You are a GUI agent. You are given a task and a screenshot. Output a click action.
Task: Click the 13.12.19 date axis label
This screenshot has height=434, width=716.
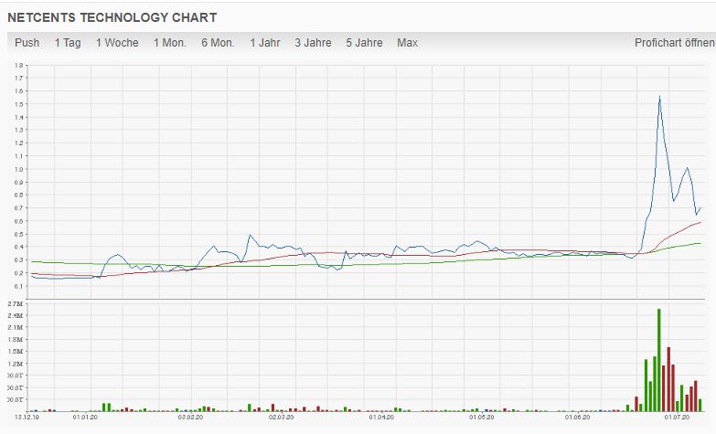[27, 418]
